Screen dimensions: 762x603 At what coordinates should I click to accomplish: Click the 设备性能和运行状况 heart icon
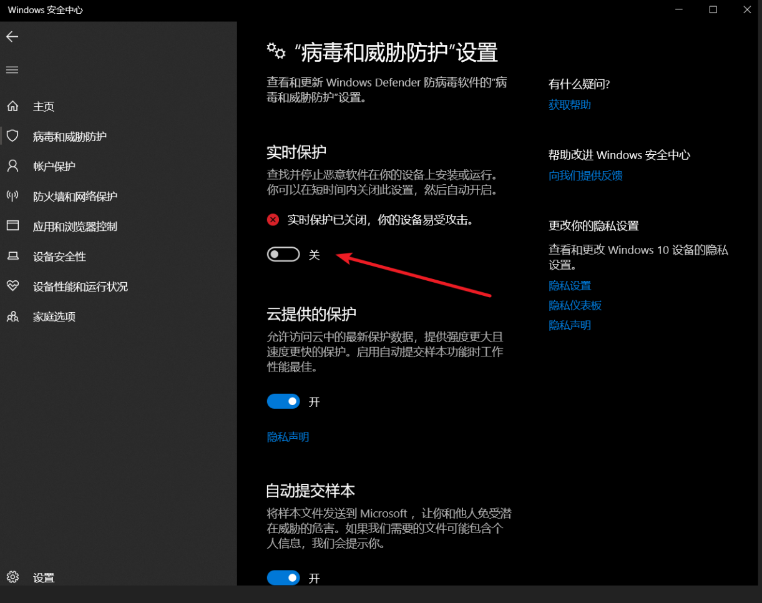tap(12, 287)
